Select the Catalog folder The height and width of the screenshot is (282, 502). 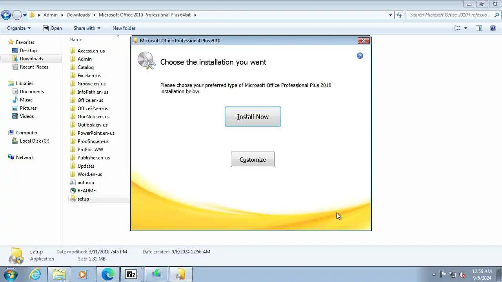tap(85, 67)
